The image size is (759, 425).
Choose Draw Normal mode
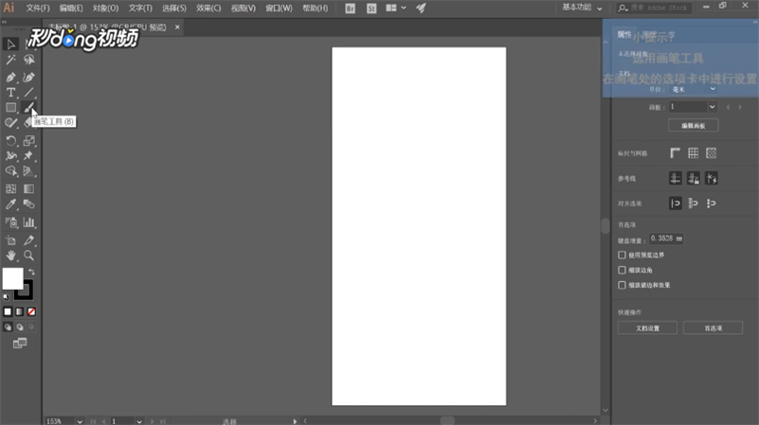click(x=8, y=328)
